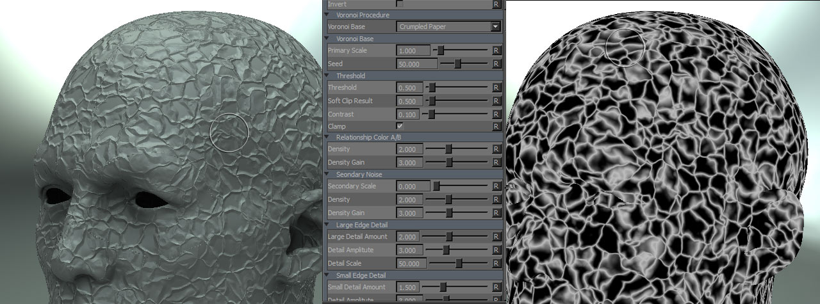This screenshot has width=820, height=304.
Task: Toggle the Clamp checkbox
Action: pyautogui.click(x=400, y=127)
